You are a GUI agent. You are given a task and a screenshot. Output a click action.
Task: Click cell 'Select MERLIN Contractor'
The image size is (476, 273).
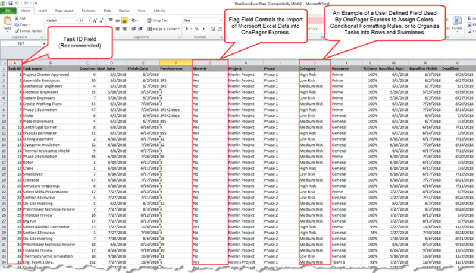tap(51, 192)
